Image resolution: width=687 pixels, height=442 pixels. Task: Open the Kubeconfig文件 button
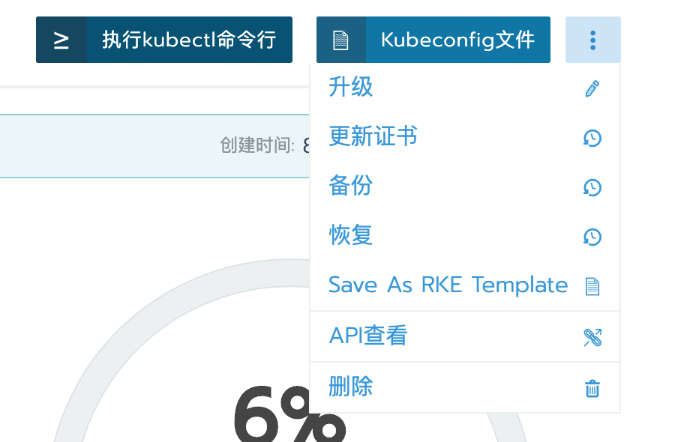pyautogui.click(x=433, y=40)
